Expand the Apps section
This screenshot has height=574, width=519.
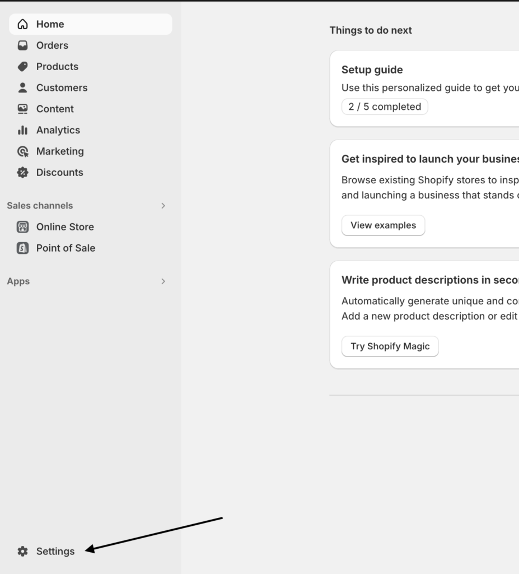pyautogui.click(x=163, y=281)
